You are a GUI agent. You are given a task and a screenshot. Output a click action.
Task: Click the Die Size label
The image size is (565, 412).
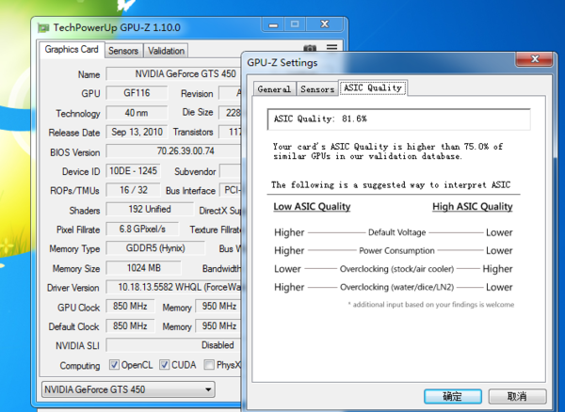tap(198, 112)
